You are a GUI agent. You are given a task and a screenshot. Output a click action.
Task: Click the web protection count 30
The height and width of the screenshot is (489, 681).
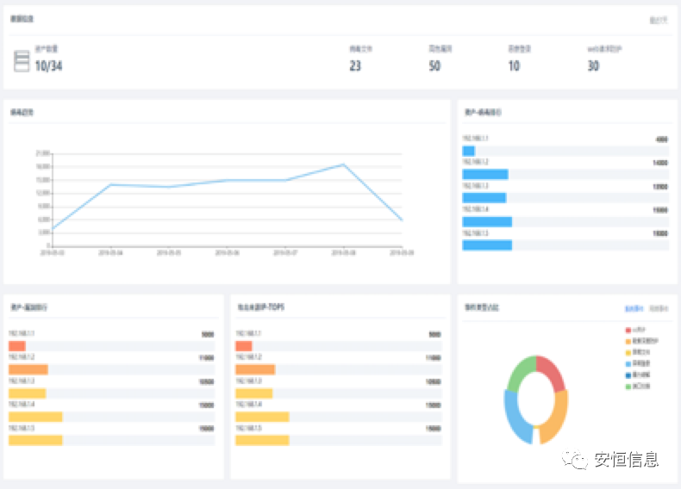click(x=593, y=66)
